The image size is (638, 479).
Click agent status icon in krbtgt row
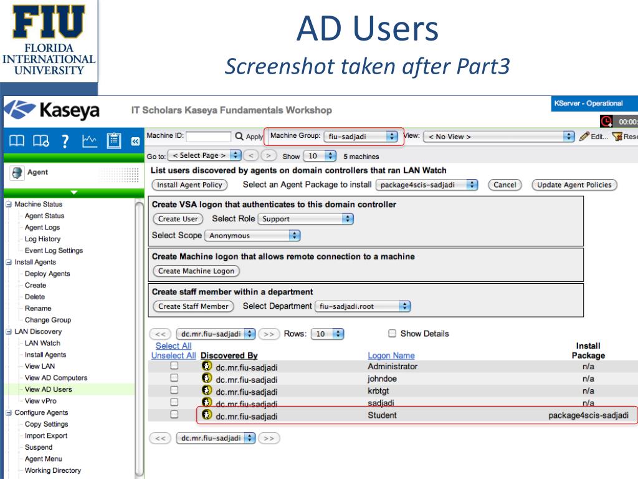pos(207,390)
